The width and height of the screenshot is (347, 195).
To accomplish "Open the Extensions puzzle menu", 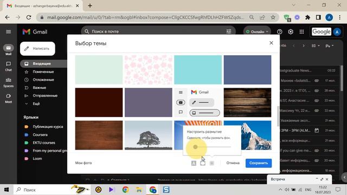I will [307, 17].
